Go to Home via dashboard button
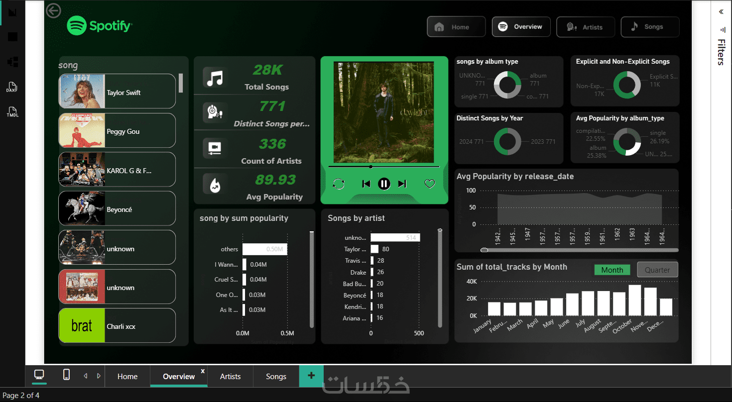Screen dimensions: 732x402 point(456,27)
